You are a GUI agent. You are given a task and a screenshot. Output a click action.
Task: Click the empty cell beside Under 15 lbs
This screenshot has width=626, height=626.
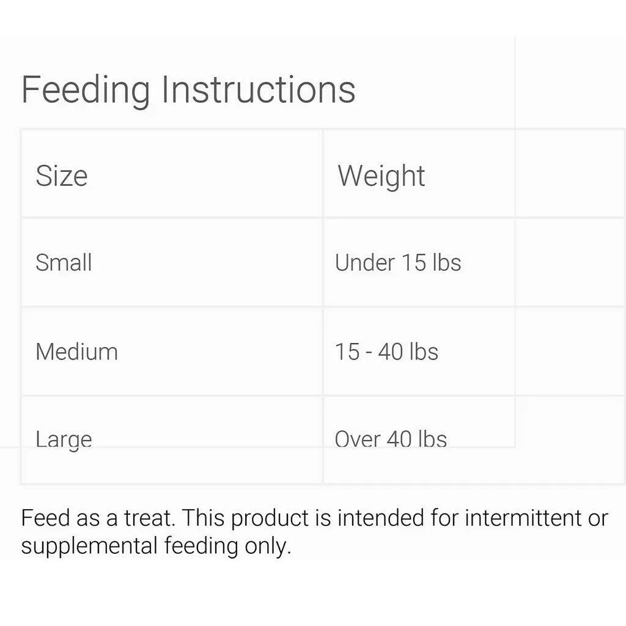point(570,262)
